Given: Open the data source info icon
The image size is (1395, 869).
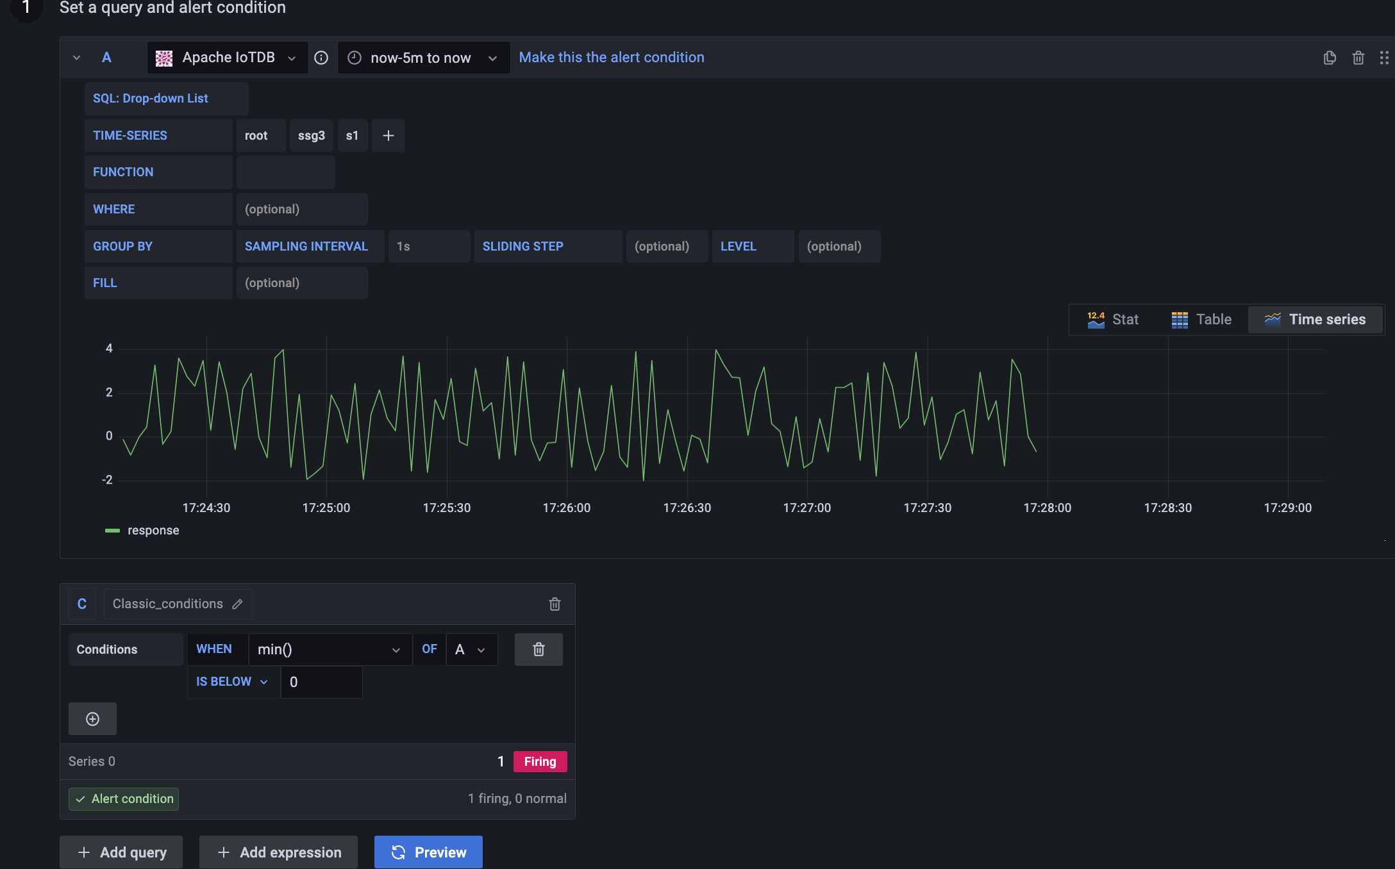Looking at the screenshot, I should coord(321,58).
